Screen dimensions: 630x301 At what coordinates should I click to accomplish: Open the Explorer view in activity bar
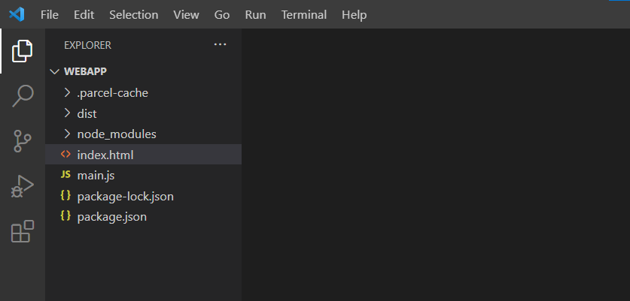click(x=22, y=51)
